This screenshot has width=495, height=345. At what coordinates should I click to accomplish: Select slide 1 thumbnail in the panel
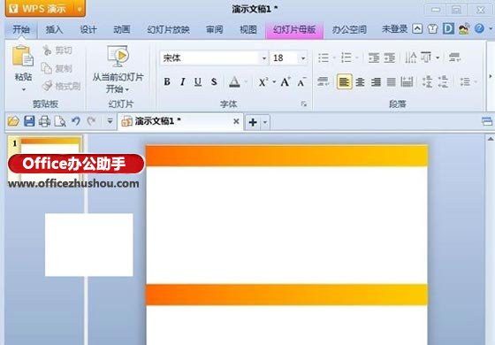pos(45,160)
